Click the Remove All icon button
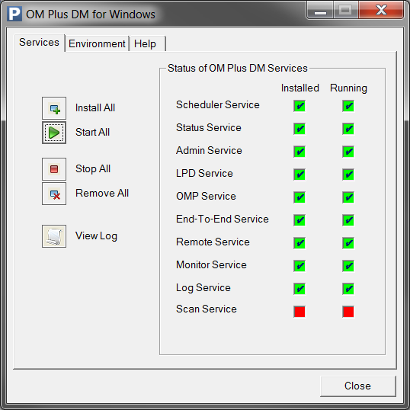This screenshot has width=410, height=410. point(54,194)
